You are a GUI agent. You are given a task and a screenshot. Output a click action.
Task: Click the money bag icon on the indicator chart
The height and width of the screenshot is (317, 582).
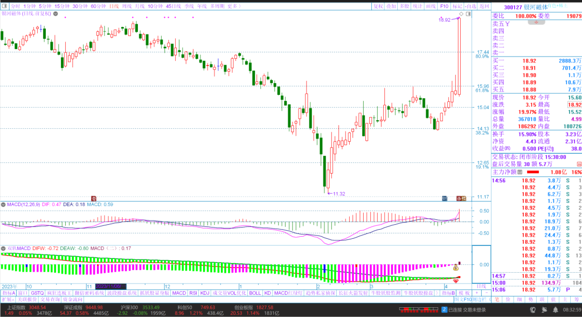click(x=456, y=267)
